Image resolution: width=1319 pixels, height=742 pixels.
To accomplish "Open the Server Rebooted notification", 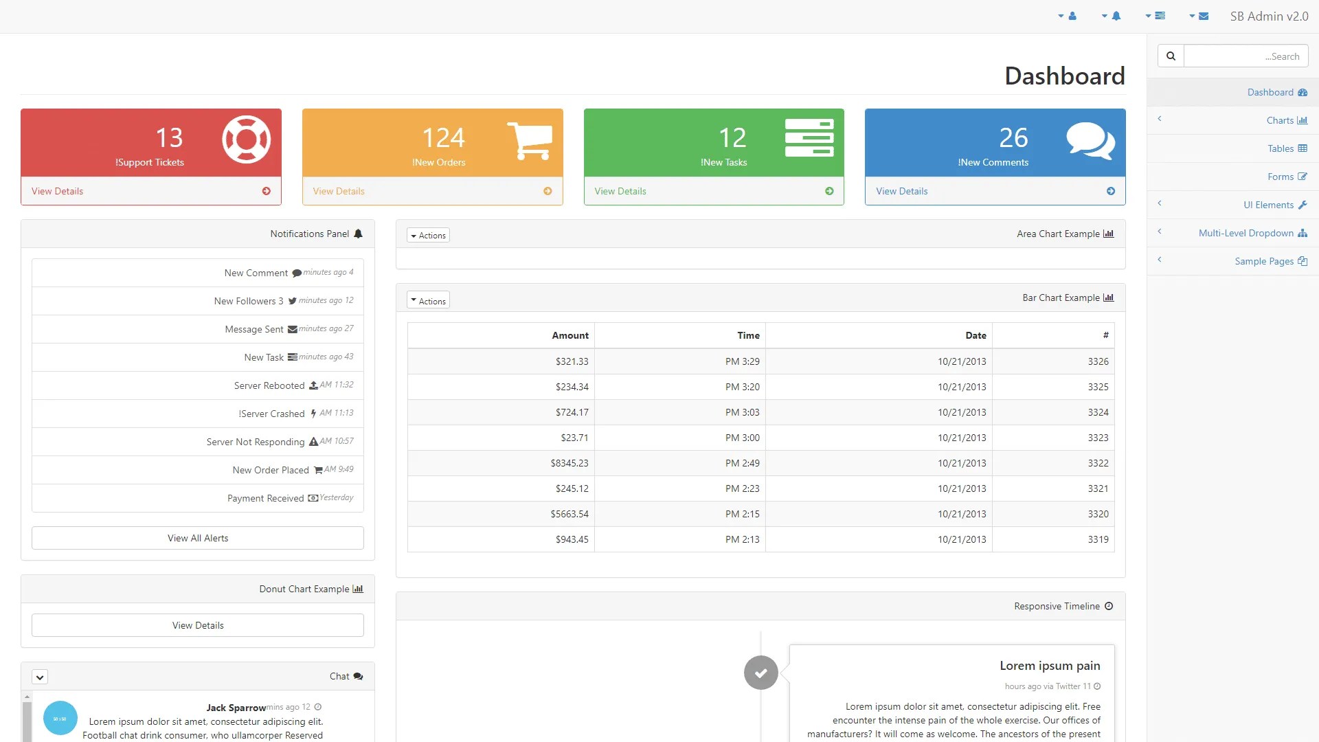I will click(198, 385).
